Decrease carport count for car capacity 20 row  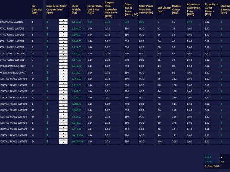[63, 143]
